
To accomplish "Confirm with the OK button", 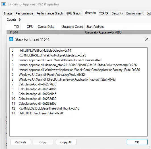I will coord(137,142).
